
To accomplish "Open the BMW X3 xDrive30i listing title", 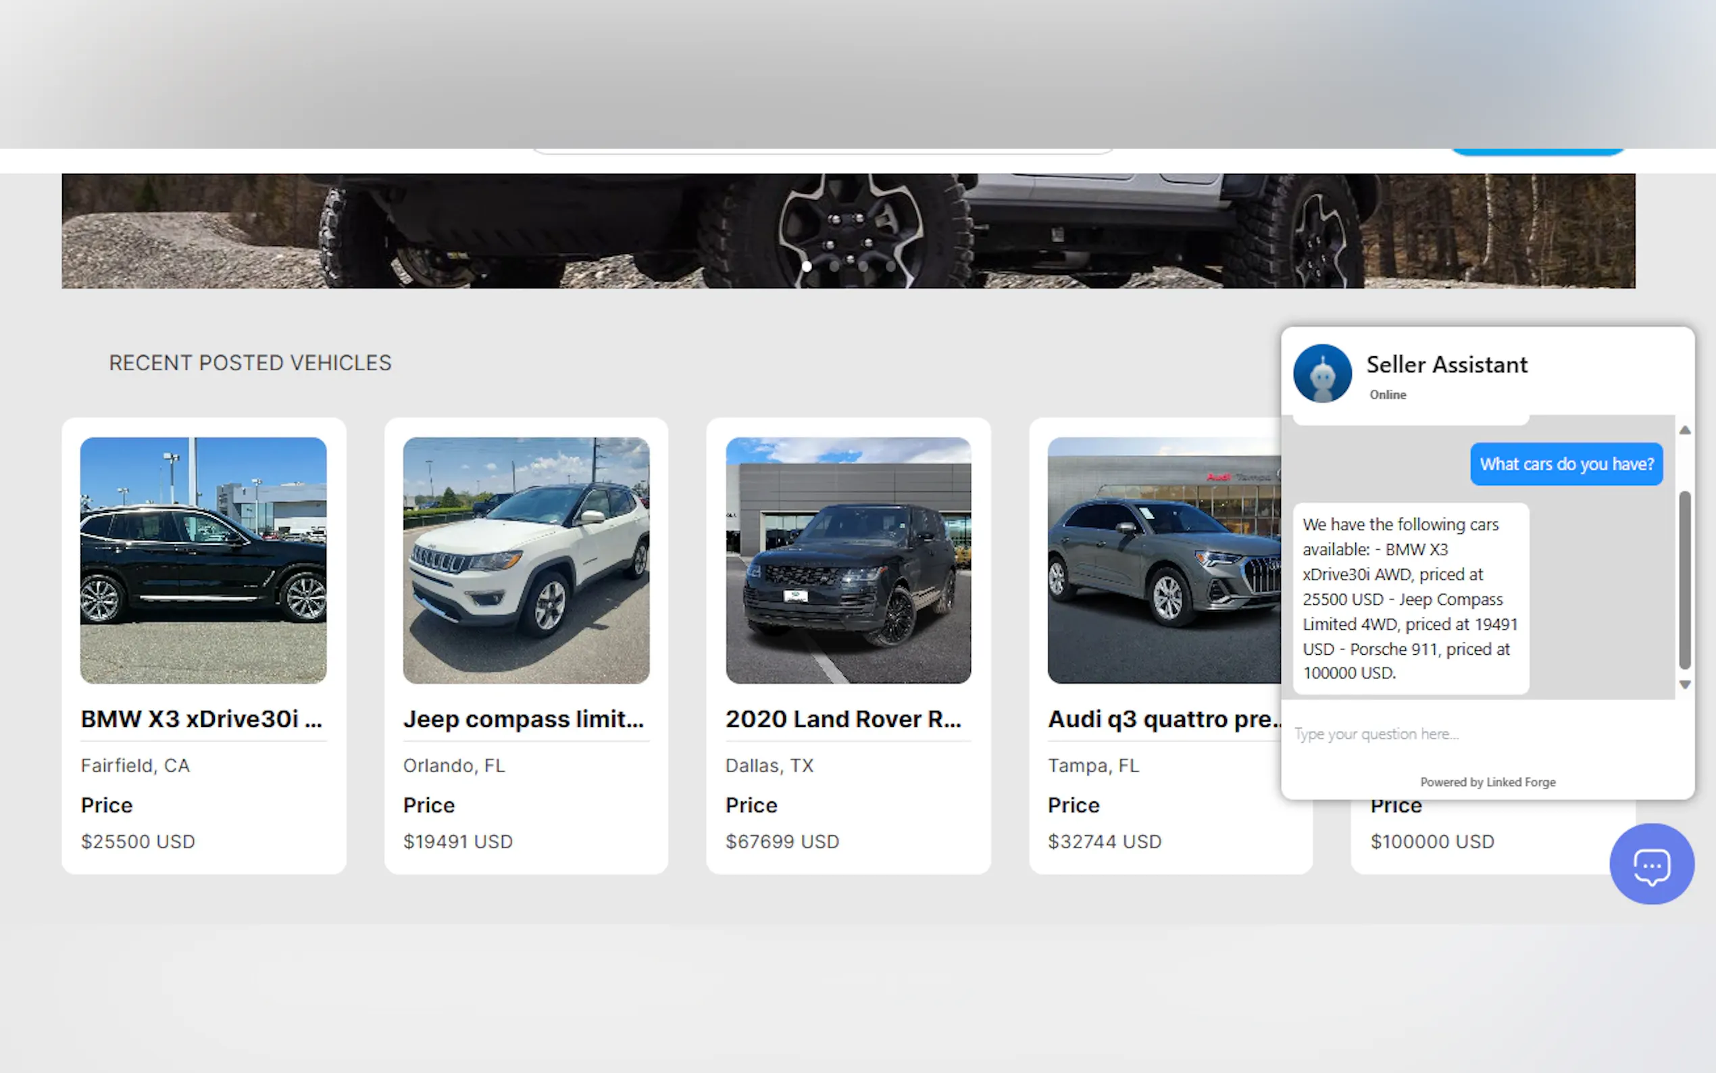I will pyautogui.click(x=201, y=719).
